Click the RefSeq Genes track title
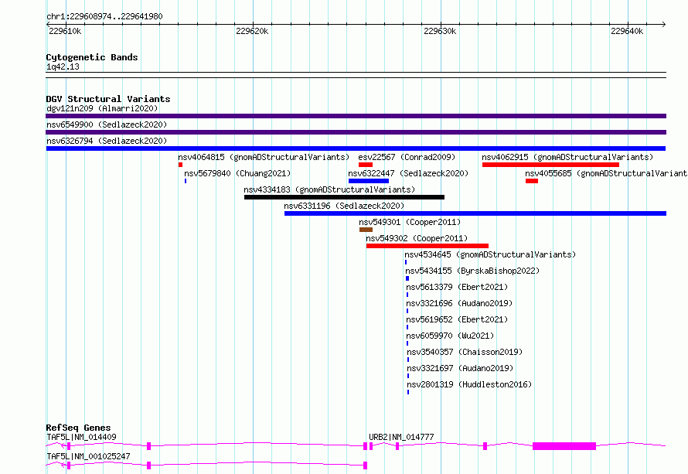 [78, 428]
